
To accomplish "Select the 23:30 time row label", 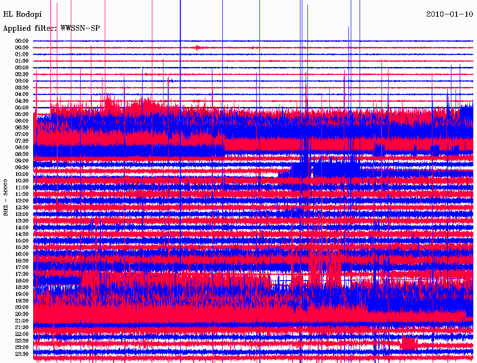I will 22,354.
